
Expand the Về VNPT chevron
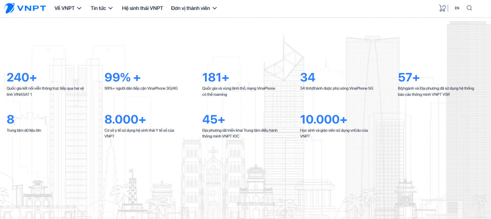pyautogui.click(x=79, y=8)
